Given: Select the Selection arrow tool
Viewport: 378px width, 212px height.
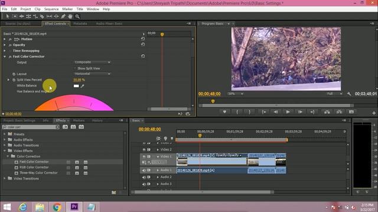Looking at the screenshot, I should tap(8, 16).
